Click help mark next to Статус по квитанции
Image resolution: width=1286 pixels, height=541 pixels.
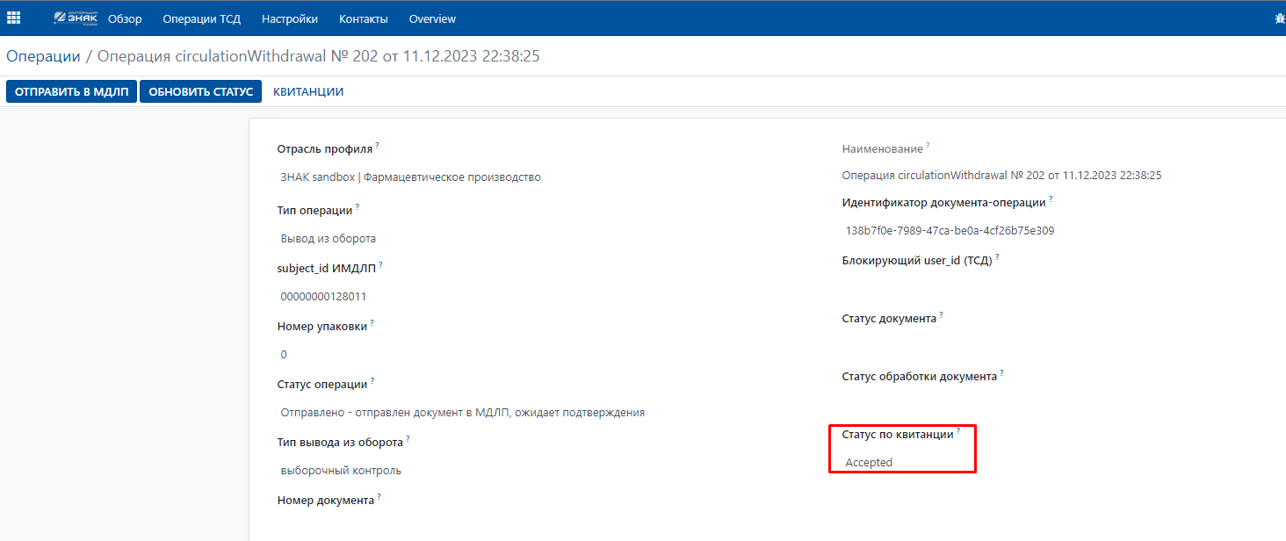[x=958, y=430]
